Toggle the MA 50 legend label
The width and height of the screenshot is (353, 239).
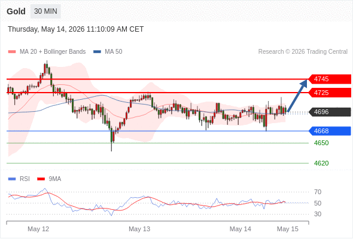pyautogui.click(x=114, y=52)
